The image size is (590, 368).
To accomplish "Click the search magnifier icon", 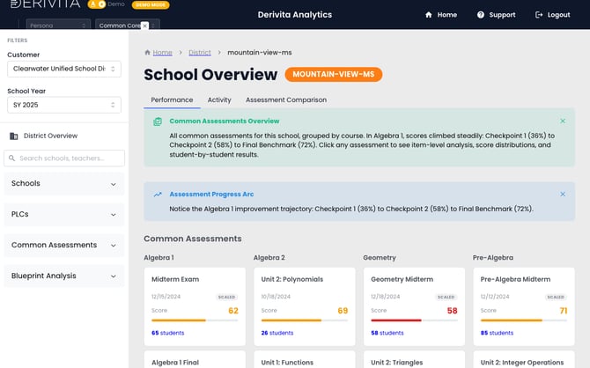I will pos(11,158).
